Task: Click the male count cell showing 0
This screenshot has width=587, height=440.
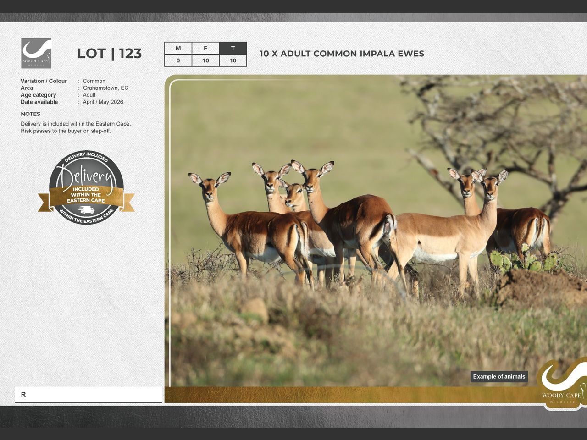Action: tap(178, 60)
